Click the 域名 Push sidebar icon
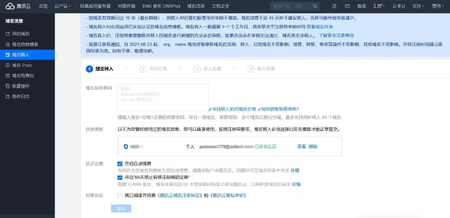The image size is (450, 218). pos(8,65)
